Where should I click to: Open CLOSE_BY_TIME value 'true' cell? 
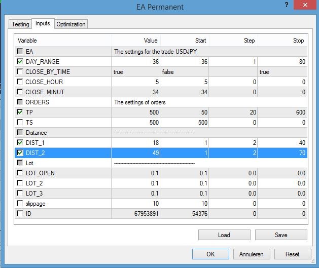[x=136, y=72]
